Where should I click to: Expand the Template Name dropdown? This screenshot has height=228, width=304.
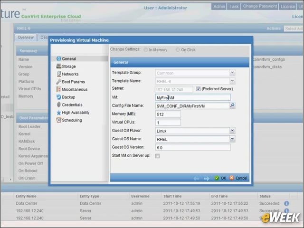[232, 81]
